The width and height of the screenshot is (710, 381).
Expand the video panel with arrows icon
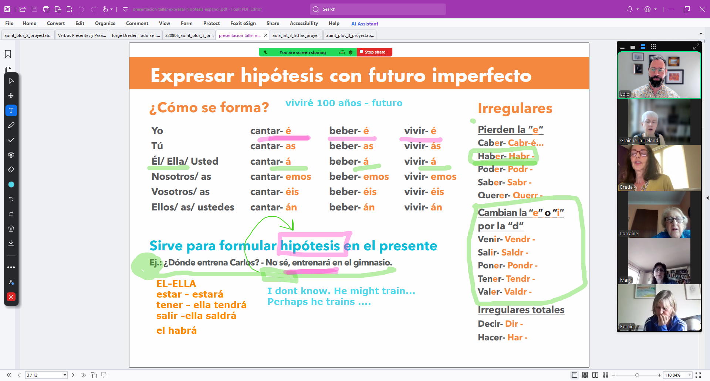(x=696, y=47)
